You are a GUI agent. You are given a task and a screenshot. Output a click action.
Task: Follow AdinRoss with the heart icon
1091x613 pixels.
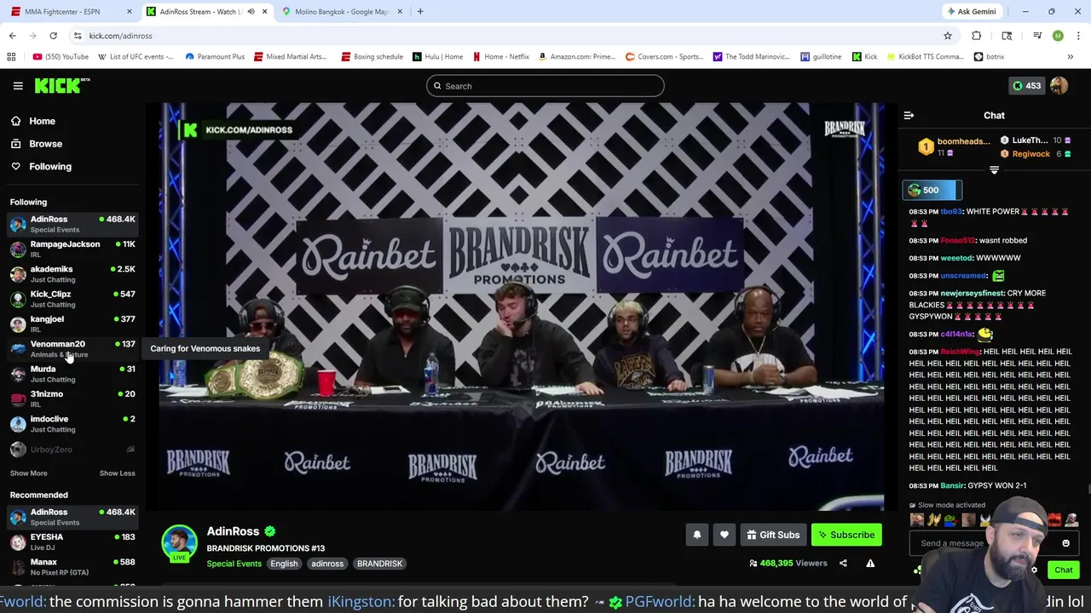724,535
